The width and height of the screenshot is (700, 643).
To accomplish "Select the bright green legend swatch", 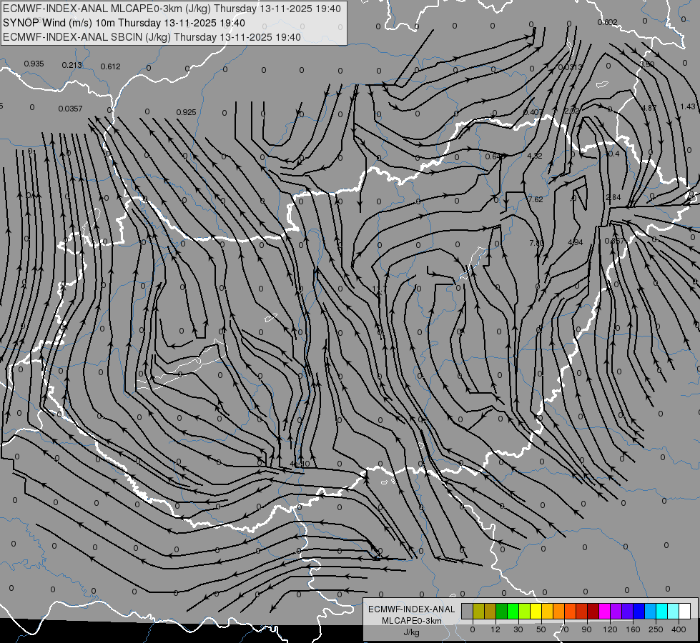I will (x=513, y=611).
